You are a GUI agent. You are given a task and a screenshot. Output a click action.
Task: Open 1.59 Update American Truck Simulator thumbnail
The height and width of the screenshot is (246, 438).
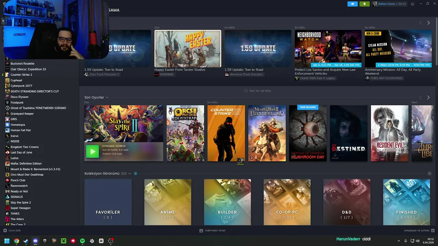pyautogui.click(x=258, y=49)
